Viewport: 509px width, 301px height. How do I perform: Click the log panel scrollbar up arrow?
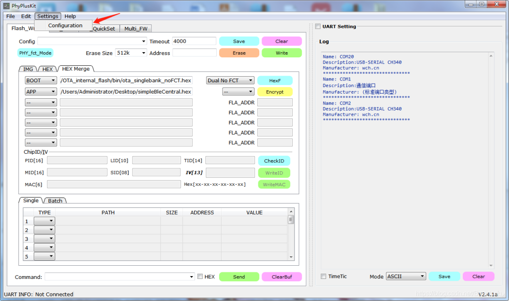491,55
